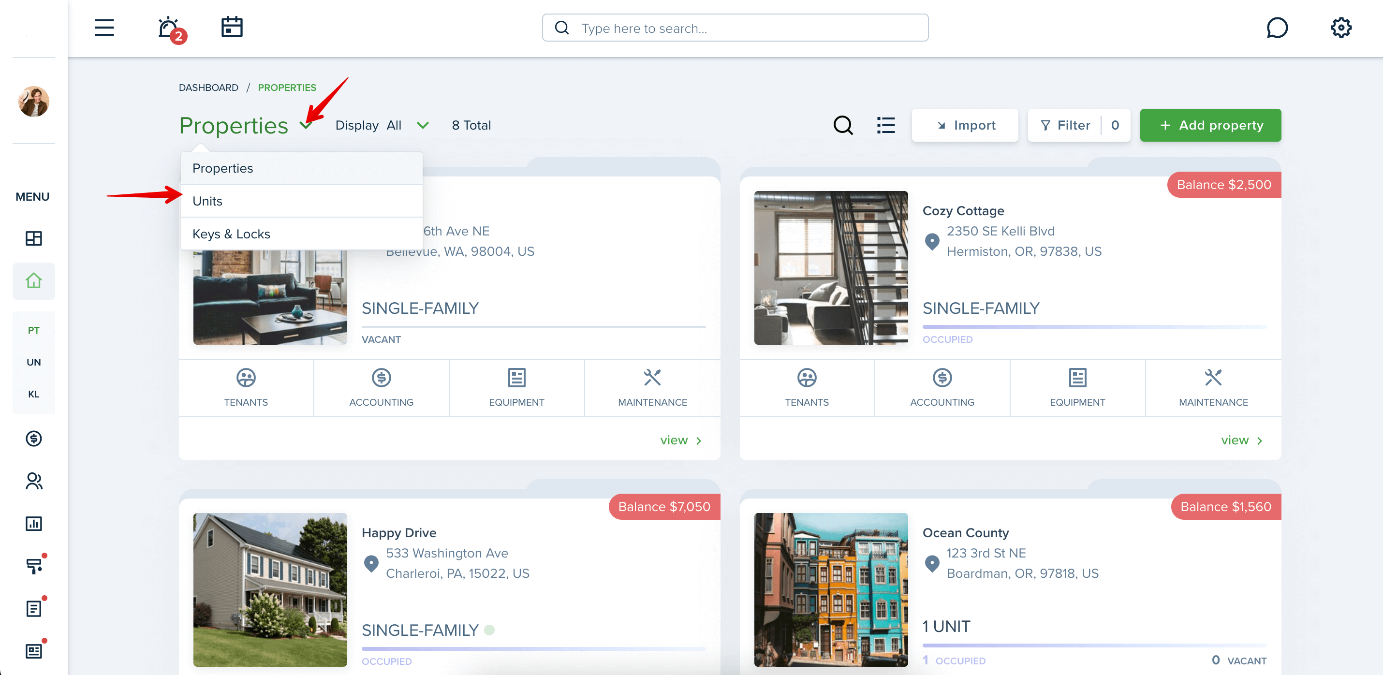Click view link on Cozy Cottage card
This screenshot has height=675, width=1383.
pyautogui.click(x=1241, y=440)
